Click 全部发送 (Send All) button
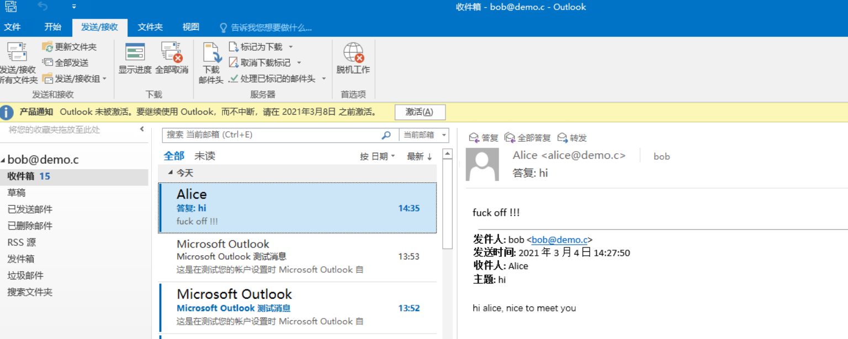This screenshot has width=848, height=339. click(65, 63)
